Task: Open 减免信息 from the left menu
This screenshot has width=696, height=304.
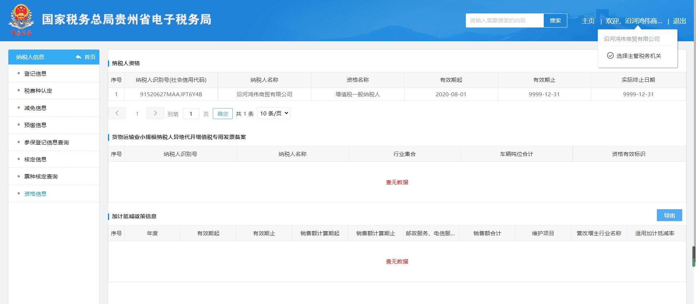Action: point(35,108)
